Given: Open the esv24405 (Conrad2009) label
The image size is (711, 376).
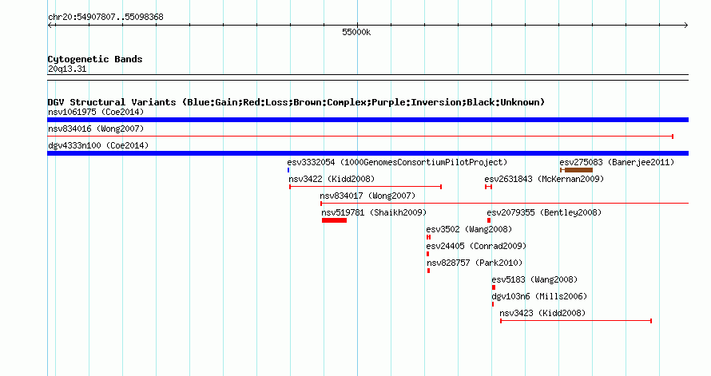Looking at the screenshot, I should [476, 246].
